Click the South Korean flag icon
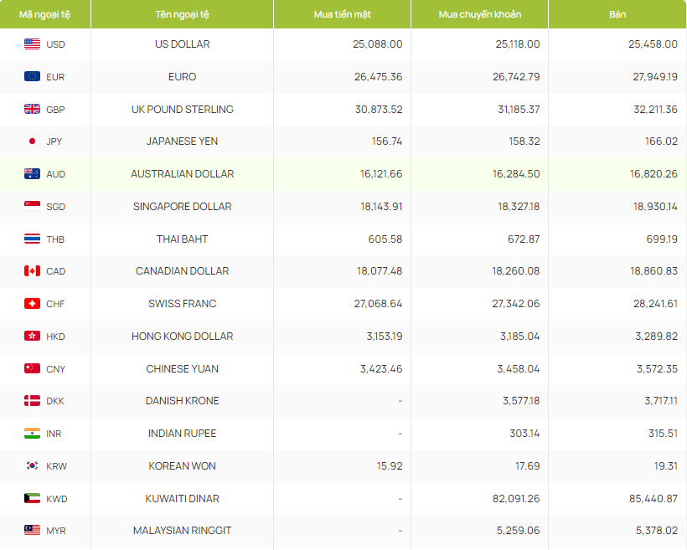Viewport: 687px width, 550px height. [x=33, y=466]
